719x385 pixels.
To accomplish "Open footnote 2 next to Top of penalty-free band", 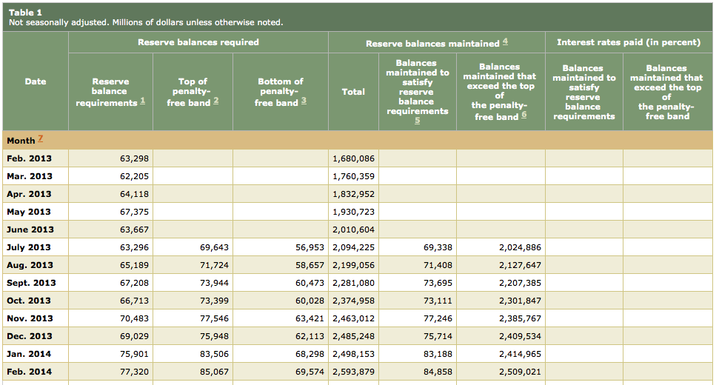I will (x=216, y=101).
